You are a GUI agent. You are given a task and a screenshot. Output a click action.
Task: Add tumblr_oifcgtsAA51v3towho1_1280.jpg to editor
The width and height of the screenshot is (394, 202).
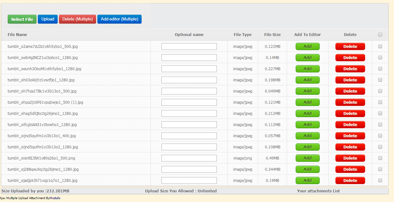pyautogui.click(x=308, y=125)
